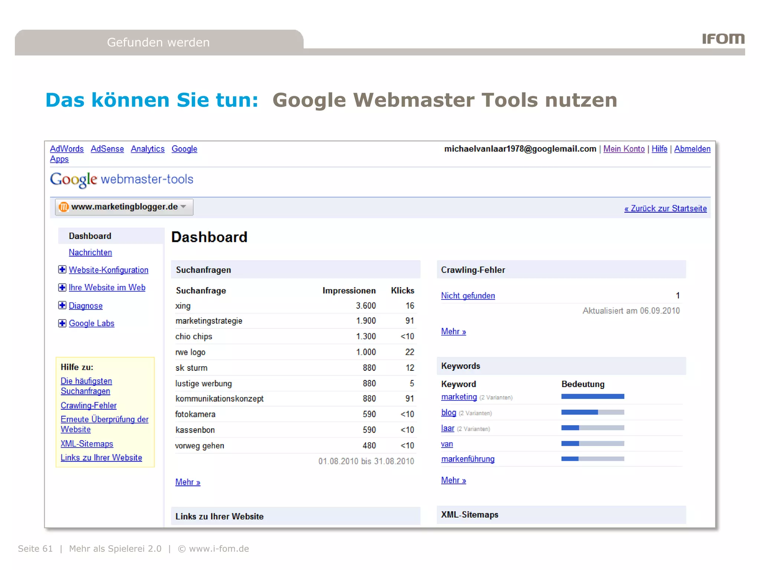Open the Diagnose menu link
Viewport: 760px width, 570px height.
point(86,306)
